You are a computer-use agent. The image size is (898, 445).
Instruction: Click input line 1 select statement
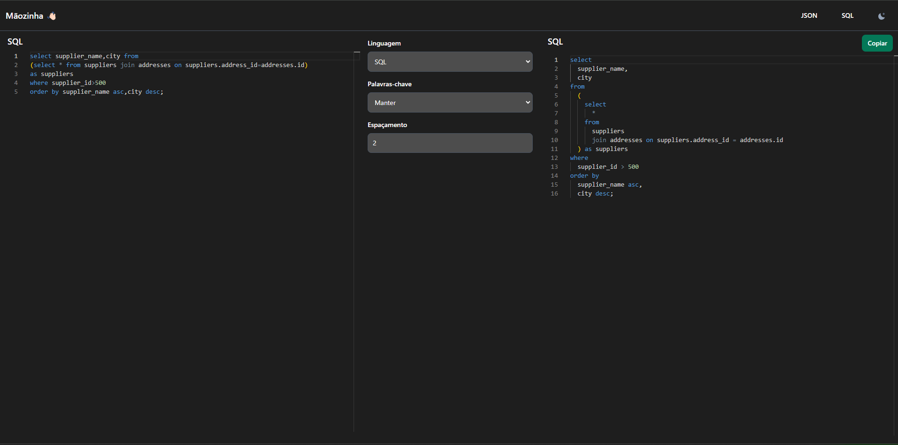84,56
